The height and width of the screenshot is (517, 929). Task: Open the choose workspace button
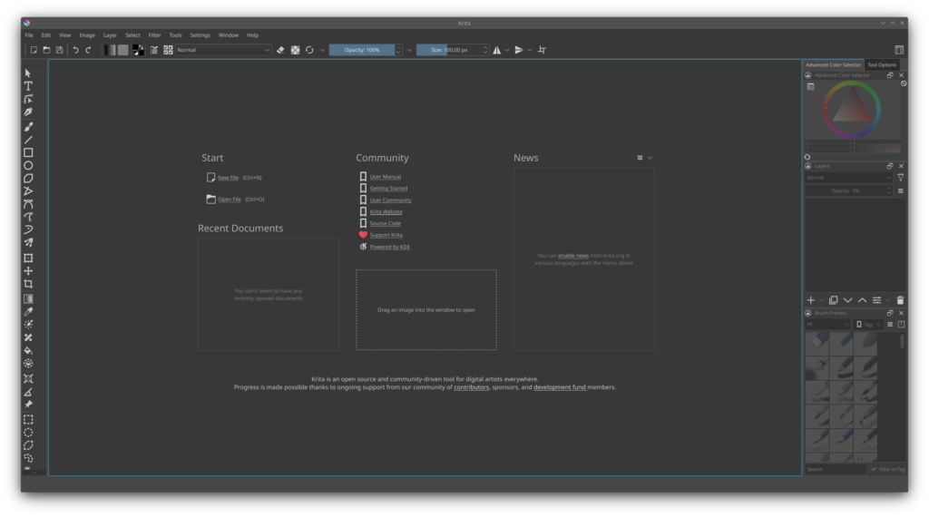click(899, 50)
